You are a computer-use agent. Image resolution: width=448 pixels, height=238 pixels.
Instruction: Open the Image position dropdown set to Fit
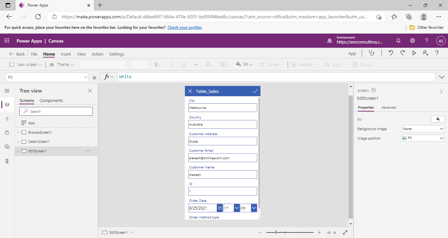423,138
